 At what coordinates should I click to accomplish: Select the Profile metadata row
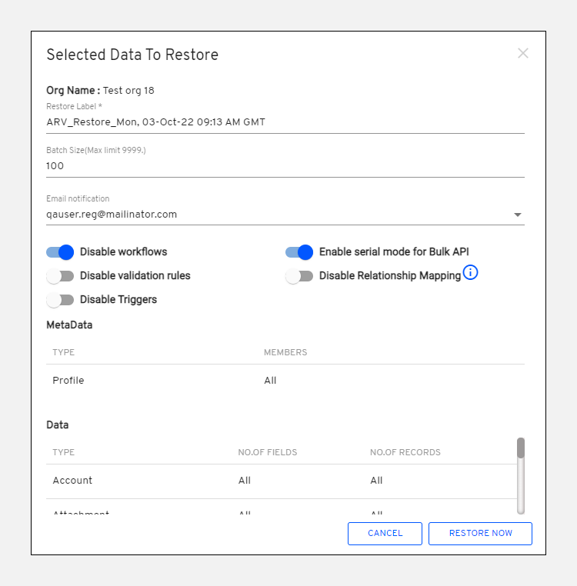tap(285, 381)
